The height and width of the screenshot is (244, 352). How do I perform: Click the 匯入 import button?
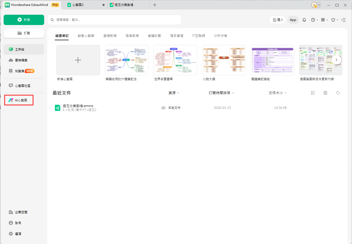(x=277, y=20)
